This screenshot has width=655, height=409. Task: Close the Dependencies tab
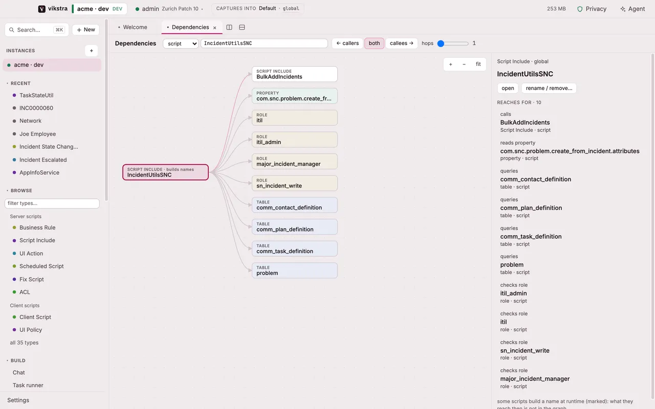click(x=215, y=28)
